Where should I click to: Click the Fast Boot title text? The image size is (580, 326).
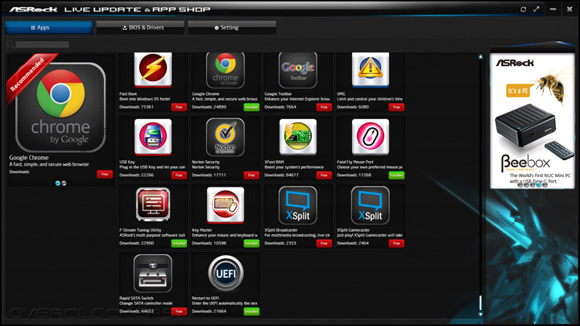128,94
